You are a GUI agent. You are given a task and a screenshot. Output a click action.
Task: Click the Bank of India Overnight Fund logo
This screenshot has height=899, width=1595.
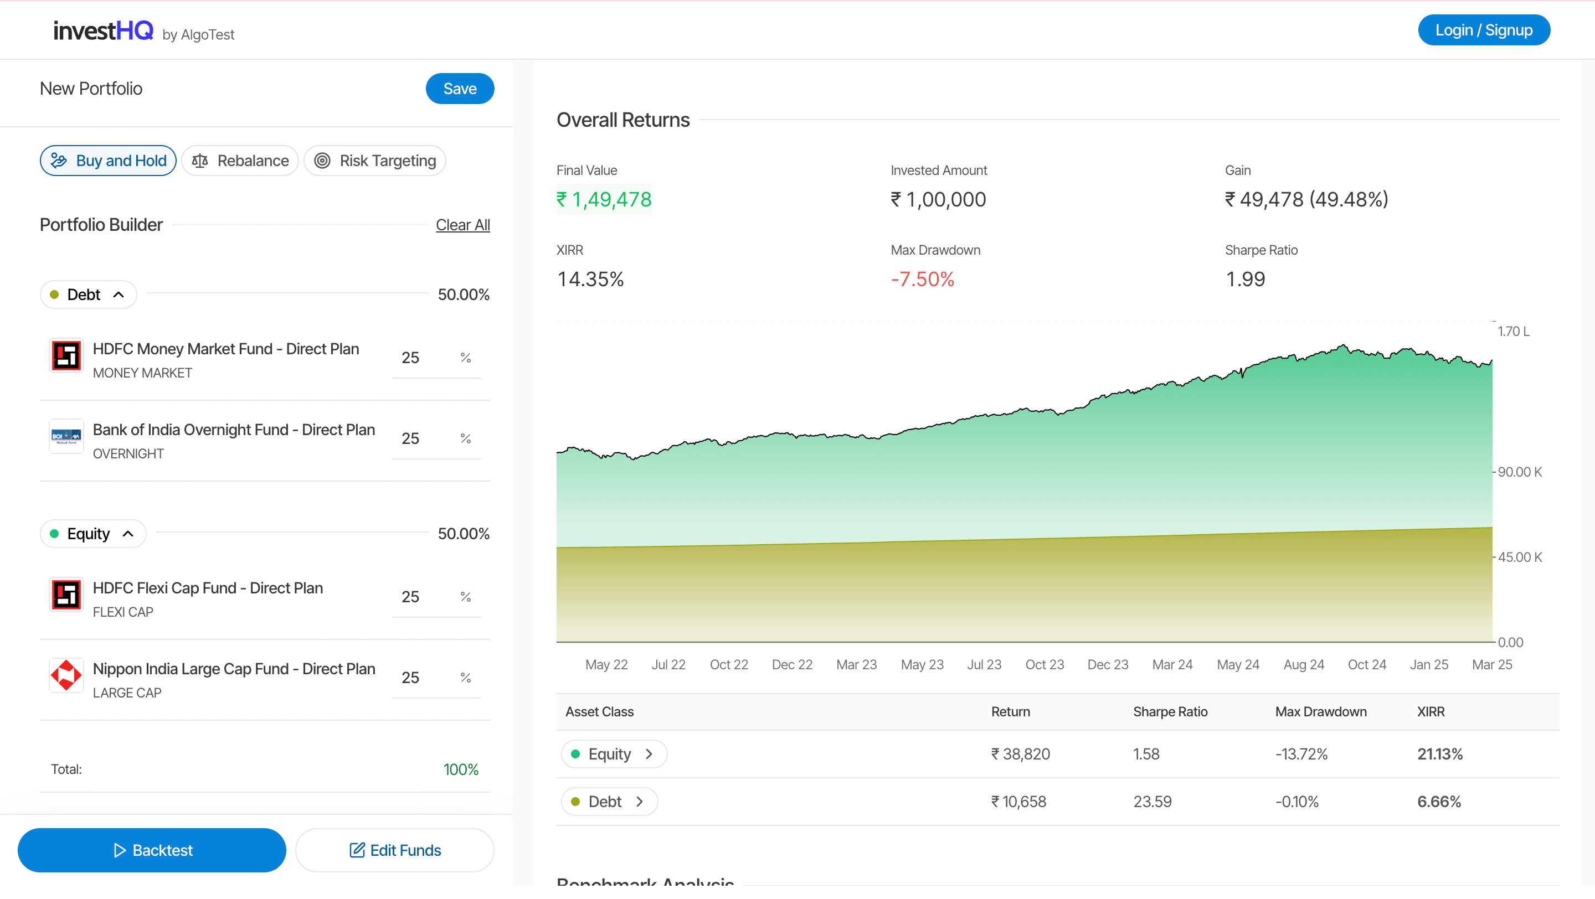tap(66, 436)
